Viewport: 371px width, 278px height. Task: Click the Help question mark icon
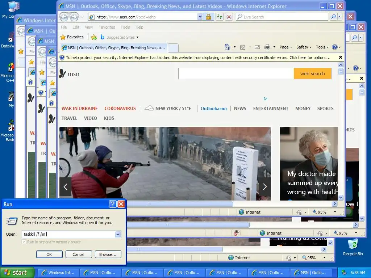click(334, 47)
